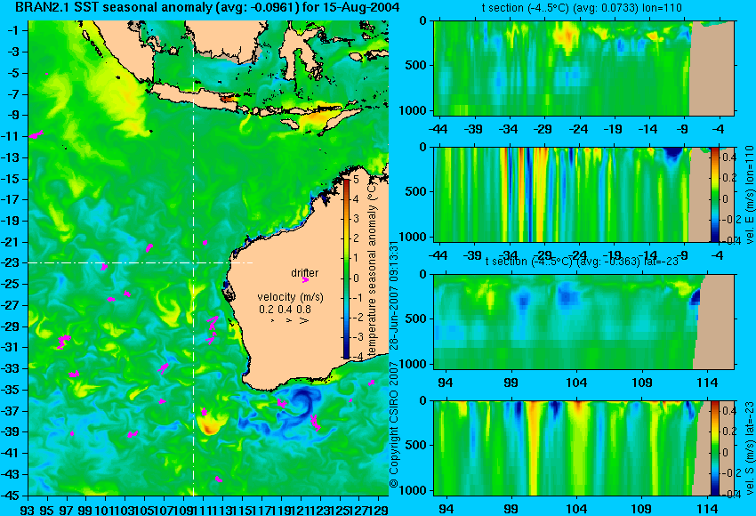Click the '0' tick on the map color bar
Screen dimensions: 756x516
click(357, 278)
